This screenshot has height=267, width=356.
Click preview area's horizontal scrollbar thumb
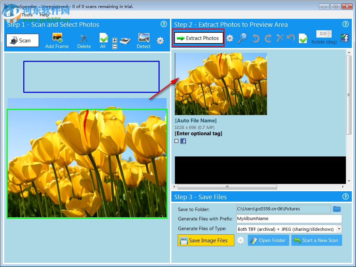click(227, 187)
